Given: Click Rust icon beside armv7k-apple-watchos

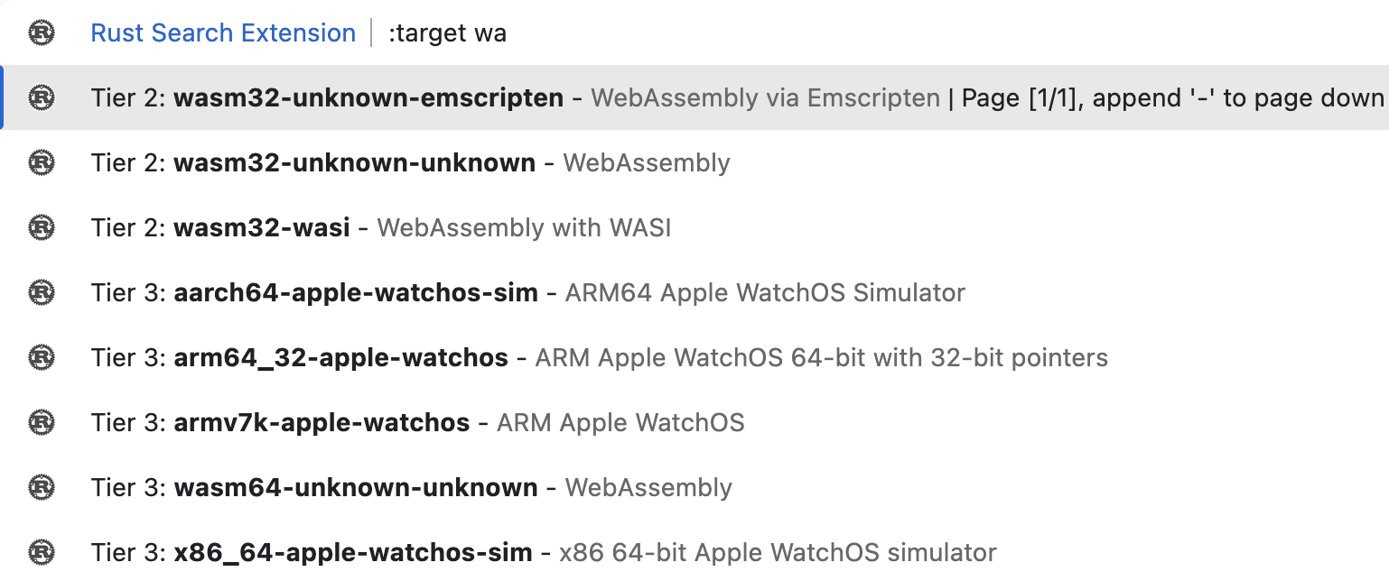Looking at the screenshot, I should pyautogui.click(x=42, y=422).
